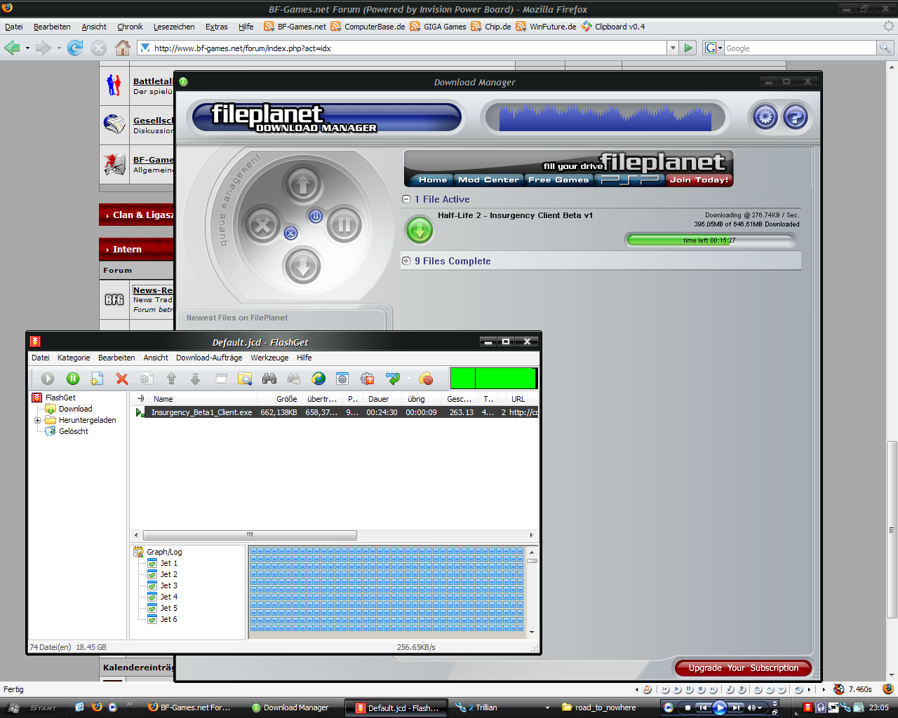
Task: Click the small blue X button in queue dial
Action: point(291,233)
